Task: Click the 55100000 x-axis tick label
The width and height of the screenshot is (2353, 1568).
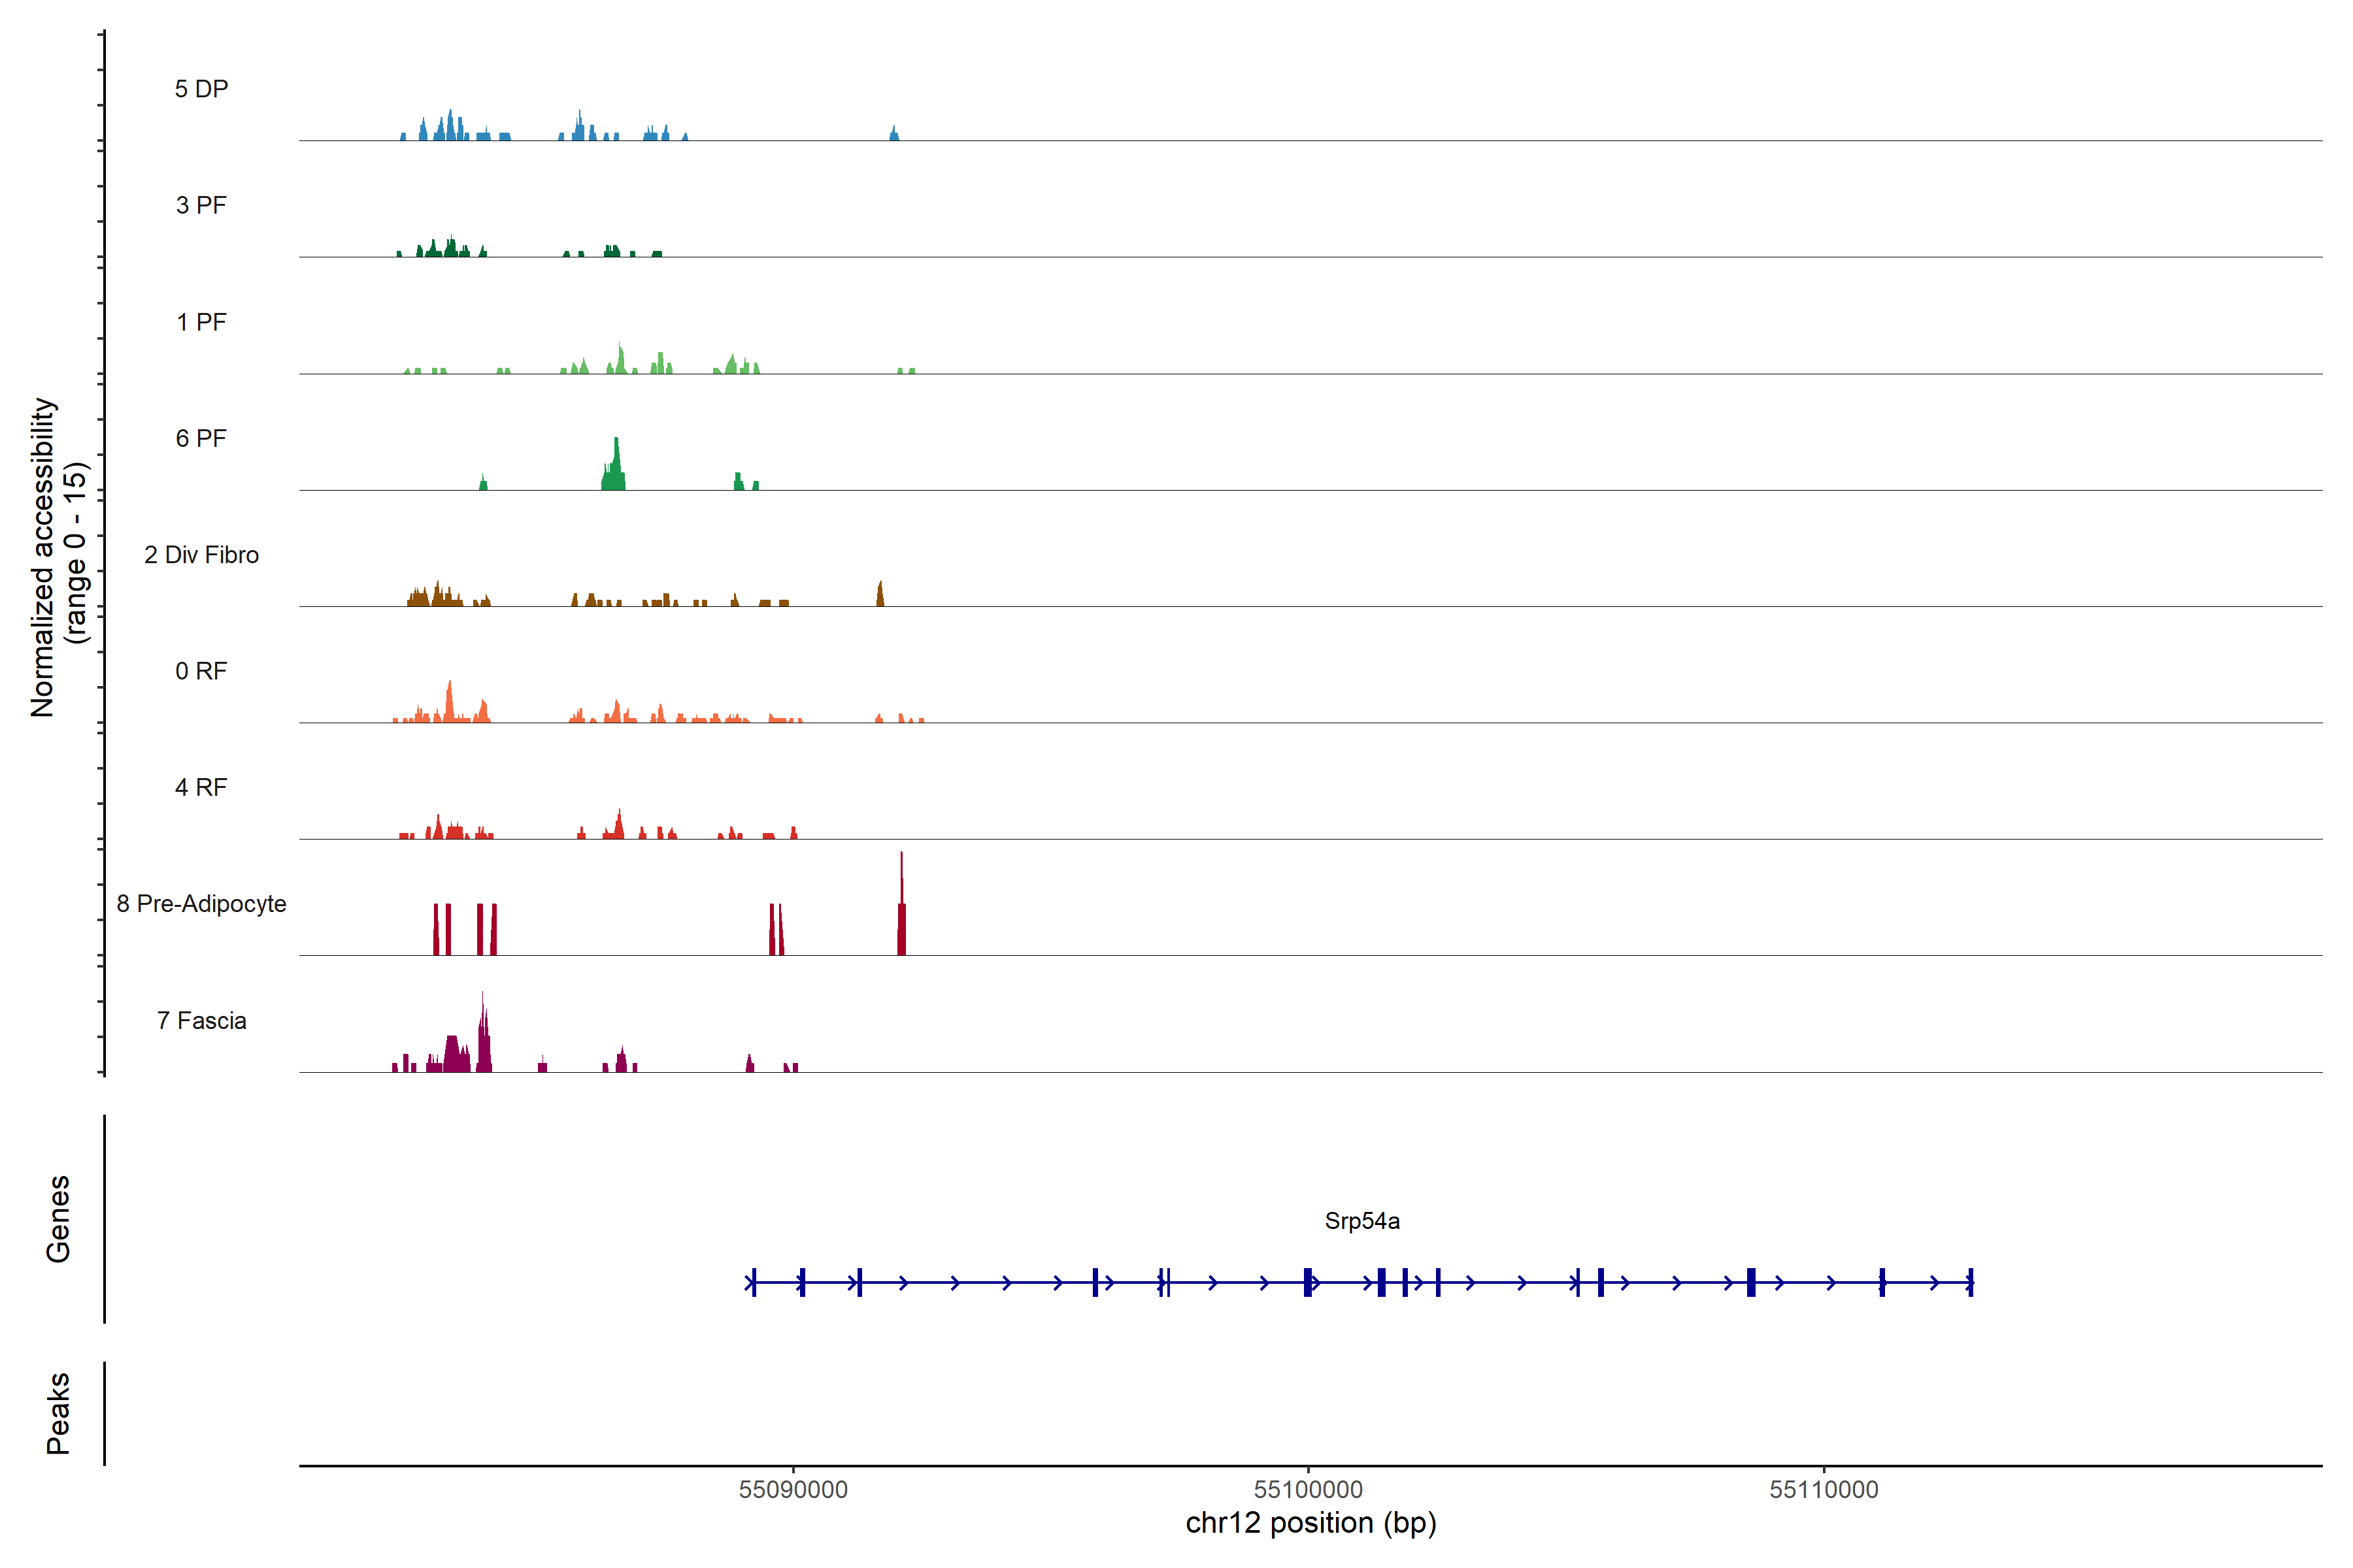Action: tap(1309, 1490)
